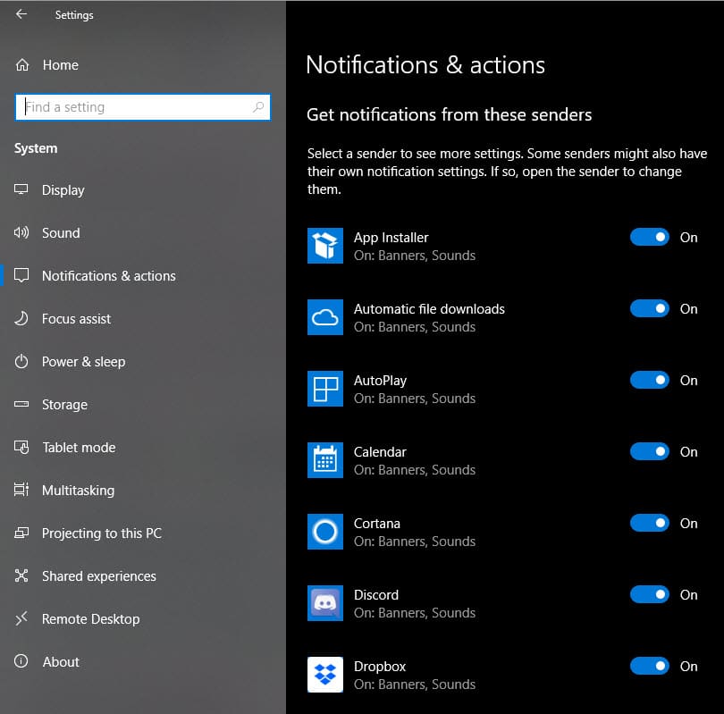Open Home via the house icon
Viewport: 724px width, 714px height.
22,65
